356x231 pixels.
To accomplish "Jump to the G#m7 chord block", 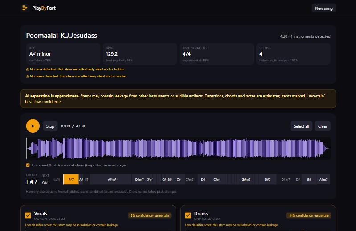I will pyautogui.click(x=246, y=179).
